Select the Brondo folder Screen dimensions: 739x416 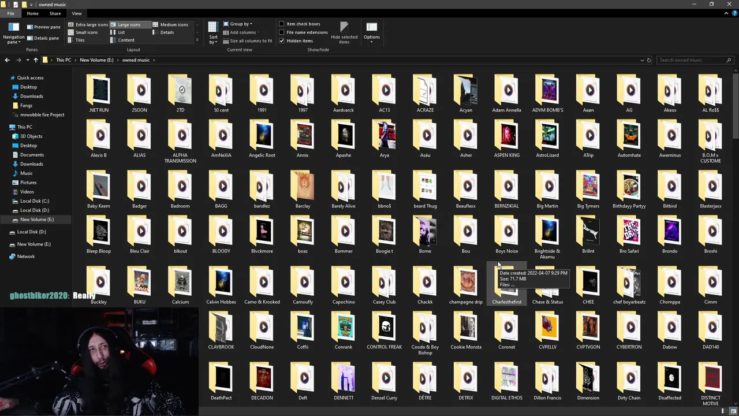click(x=670, y=235)
